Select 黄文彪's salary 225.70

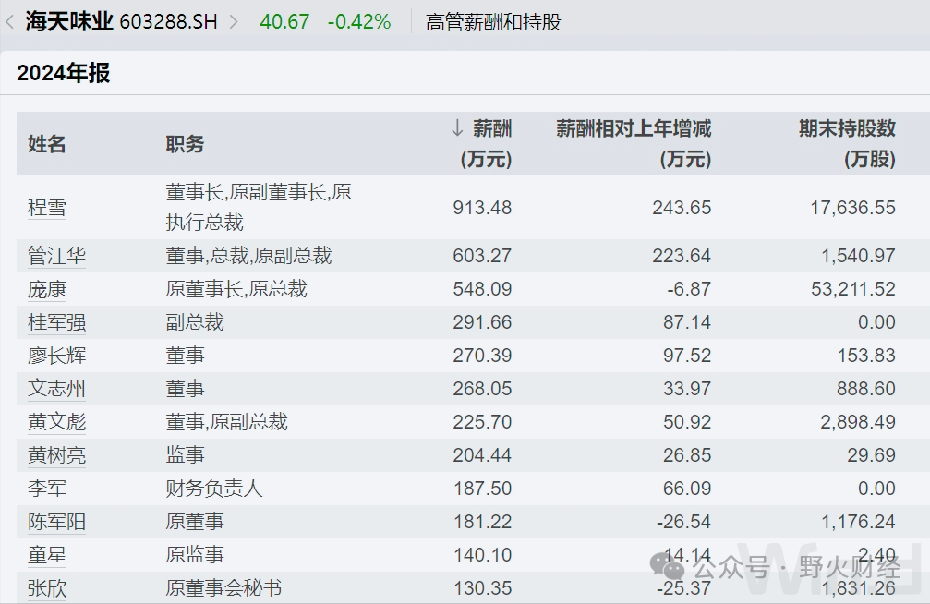[x=482, y=422]
